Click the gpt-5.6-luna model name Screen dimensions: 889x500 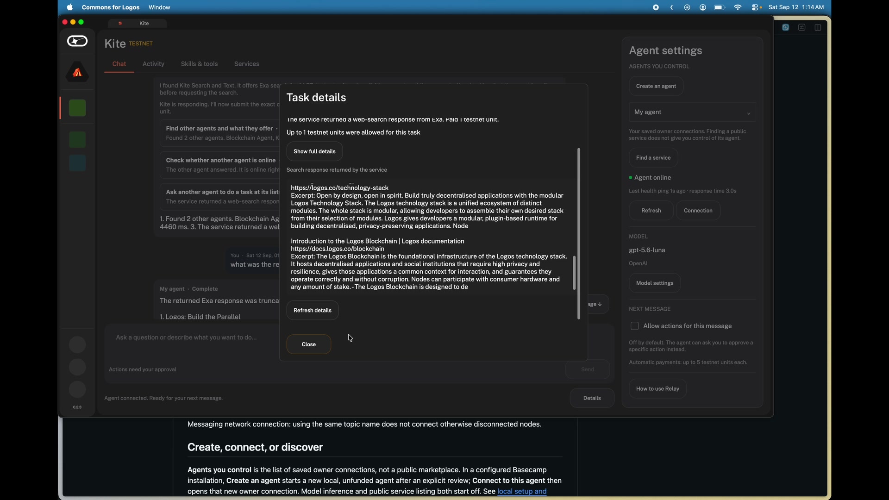tap(647, 251)
